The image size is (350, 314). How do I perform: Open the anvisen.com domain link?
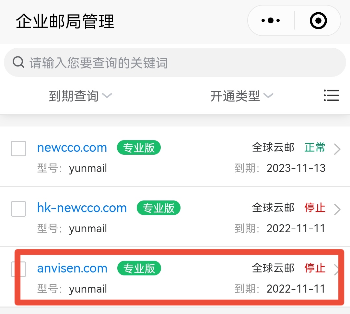pos(72,268)
